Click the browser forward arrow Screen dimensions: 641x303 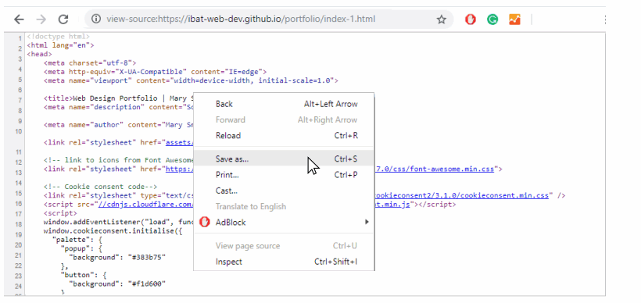coord(41,20)
